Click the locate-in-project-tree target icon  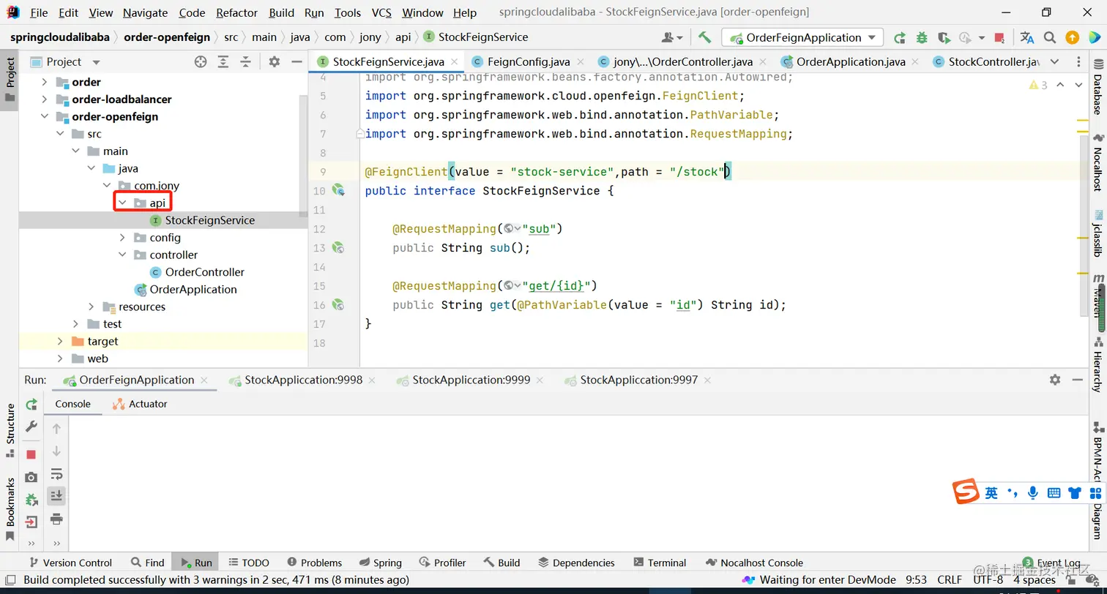(201, 61)
